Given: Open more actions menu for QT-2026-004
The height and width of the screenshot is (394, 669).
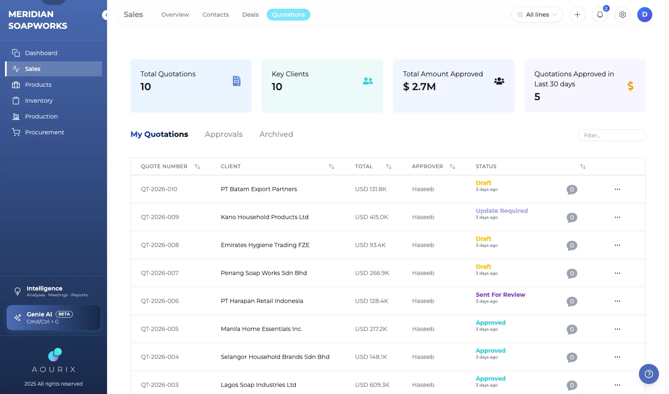Looking at the screenshot, I should pos(618,357).
